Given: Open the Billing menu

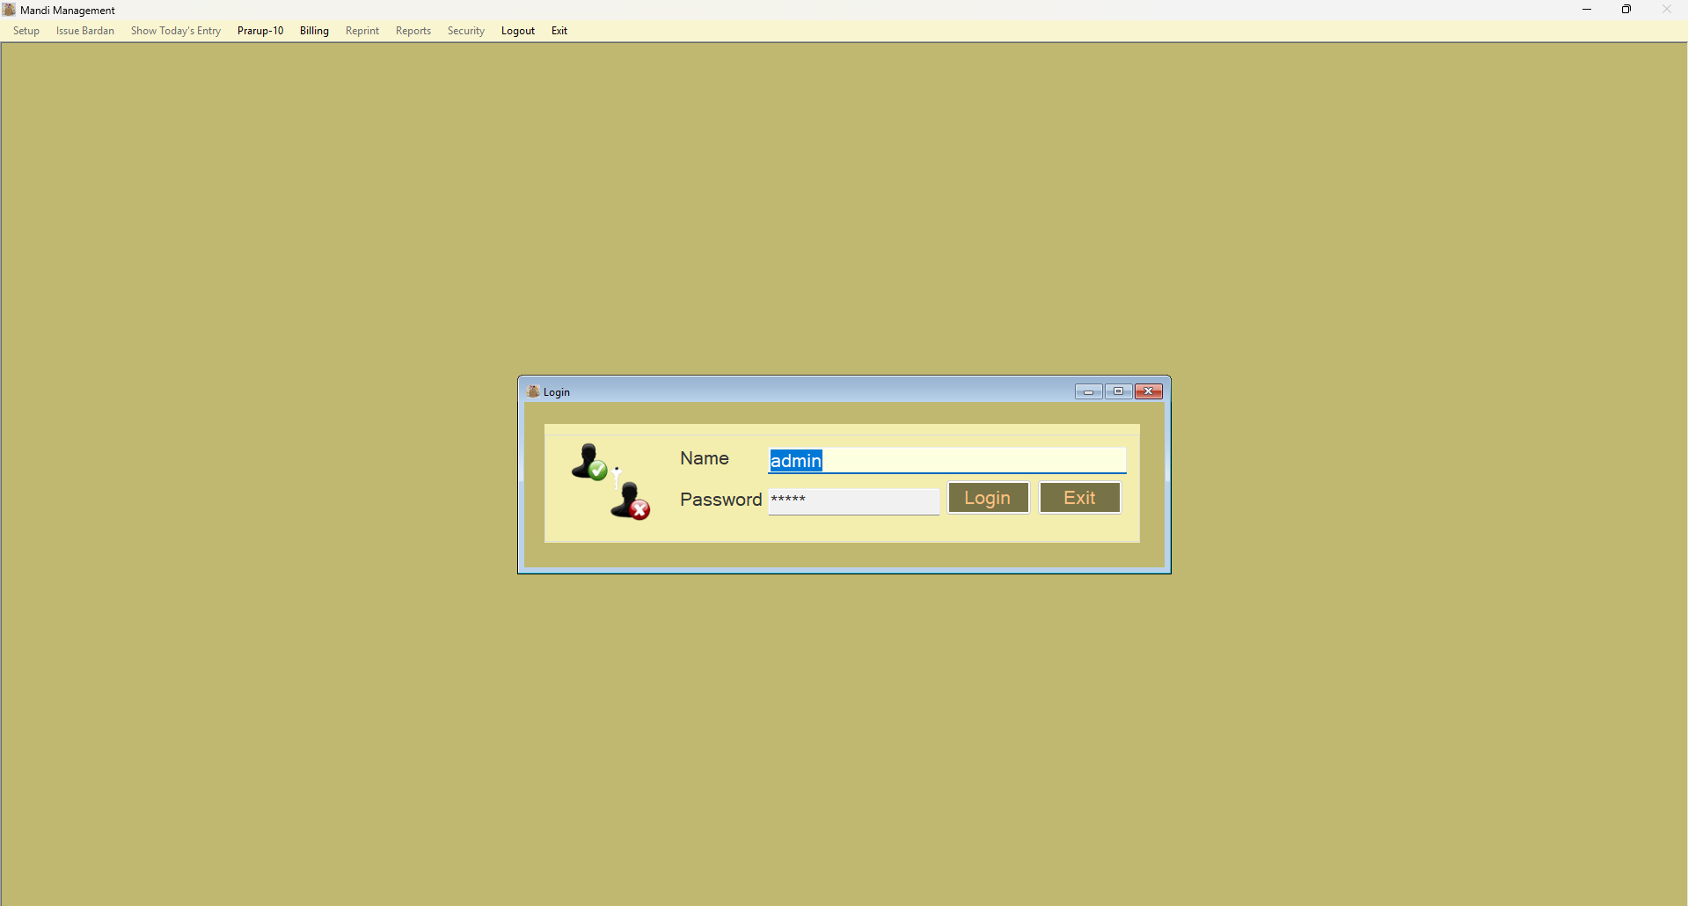Looking at the screenshot, I should (x=314, y=31).
